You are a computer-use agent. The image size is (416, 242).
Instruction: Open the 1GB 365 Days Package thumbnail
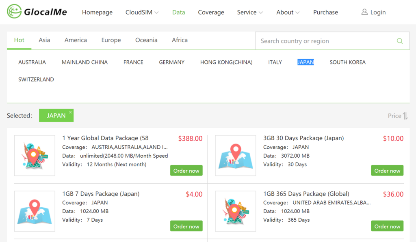coord(236,211)
